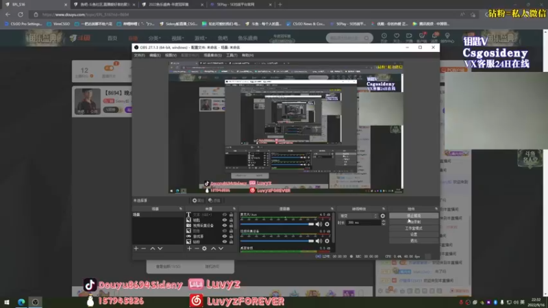Hide the 视频采集设备 source

(225, 226)
